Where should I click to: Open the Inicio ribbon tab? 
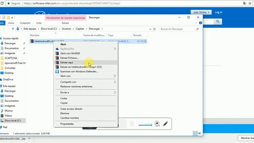coord(11,23)
